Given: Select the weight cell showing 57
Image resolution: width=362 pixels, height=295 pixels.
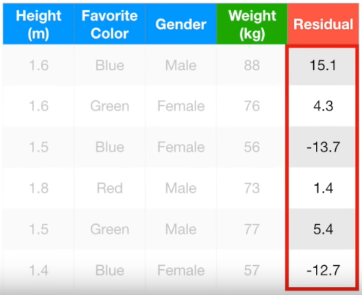Looking at the screenshot, I should tap(252, 270).
